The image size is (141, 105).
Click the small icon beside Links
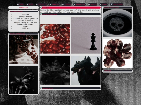[x=101, y=4]
